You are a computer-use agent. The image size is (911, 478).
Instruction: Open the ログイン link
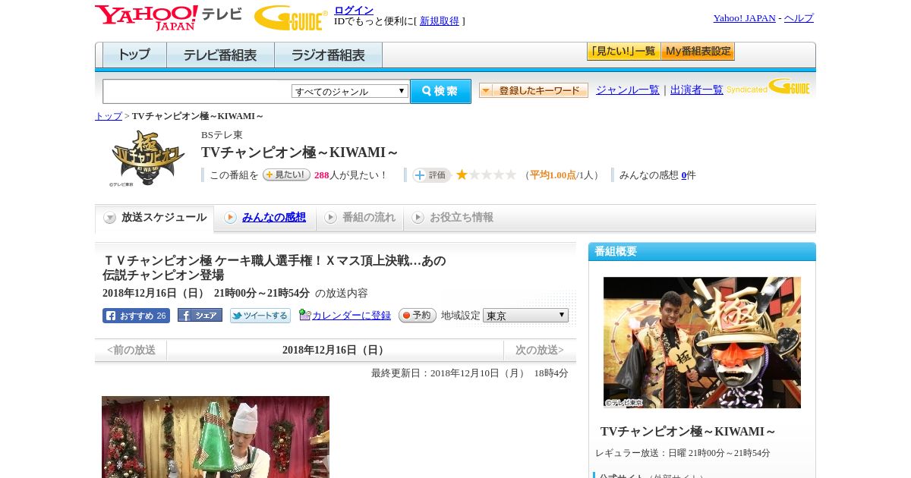point(354,10)
